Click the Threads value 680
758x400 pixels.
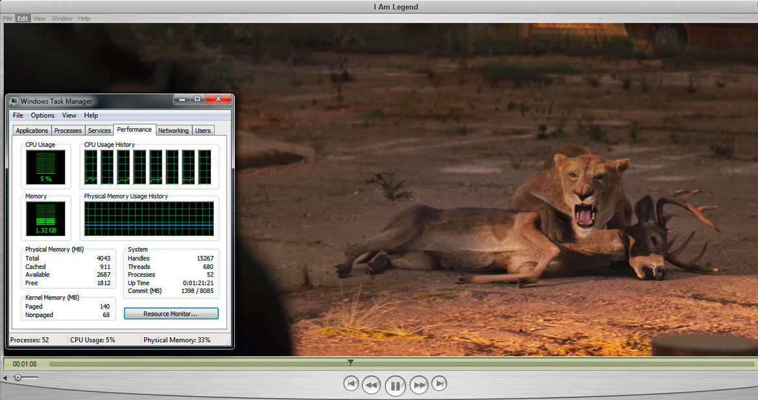pyautogui.click(x=208, y=266)
